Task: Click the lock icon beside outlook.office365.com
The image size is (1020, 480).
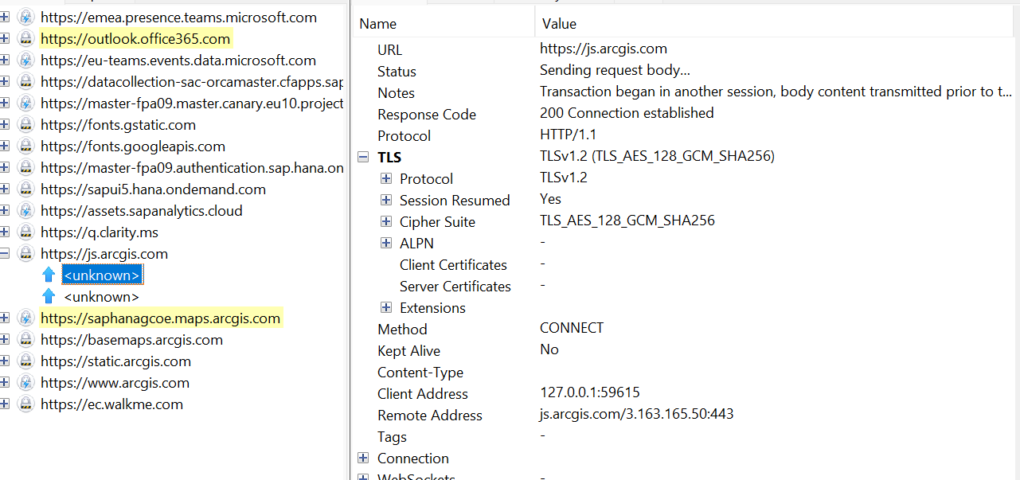Action: pyautogui.click(x=26, y=39)
